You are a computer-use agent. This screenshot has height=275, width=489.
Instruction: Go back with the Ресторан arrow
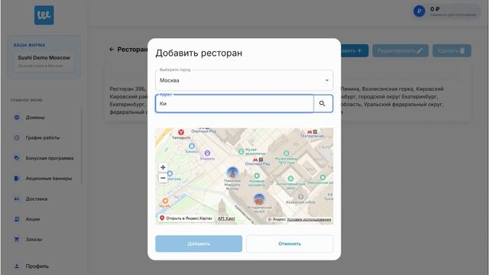(112, 49)
